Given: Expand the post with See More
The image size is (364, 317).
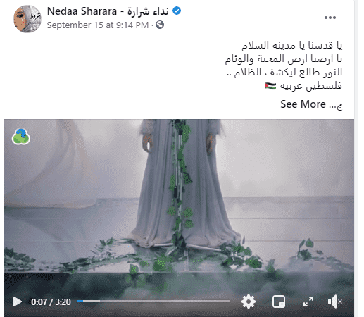Looking at the screenshot, I should 303,104.
